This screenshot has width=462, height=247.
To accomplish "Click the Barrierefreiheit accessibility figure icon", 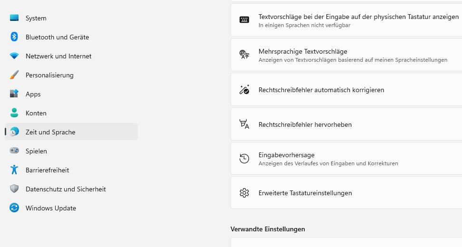I will point(14,170).
